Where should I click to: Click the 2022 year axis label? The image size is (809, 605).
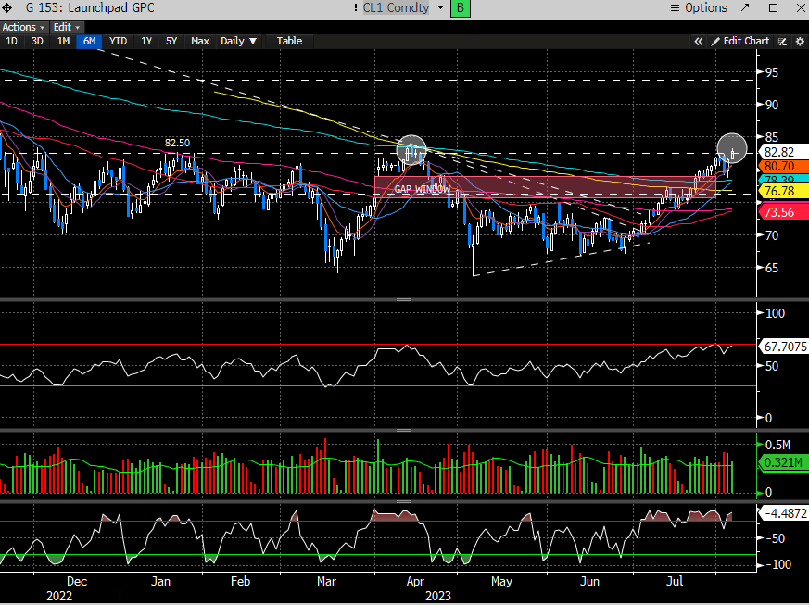[x=59, y=597]
